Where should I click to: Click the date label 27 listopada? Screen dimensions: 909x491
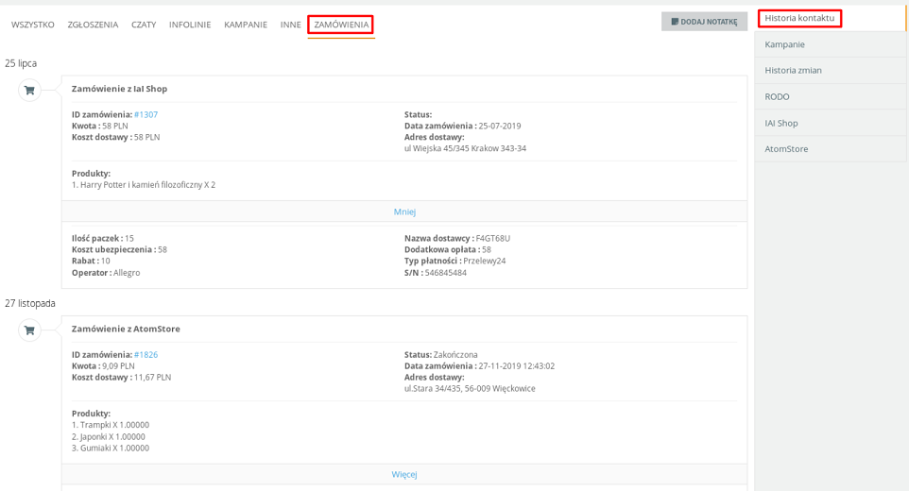(x=30, y=303)
